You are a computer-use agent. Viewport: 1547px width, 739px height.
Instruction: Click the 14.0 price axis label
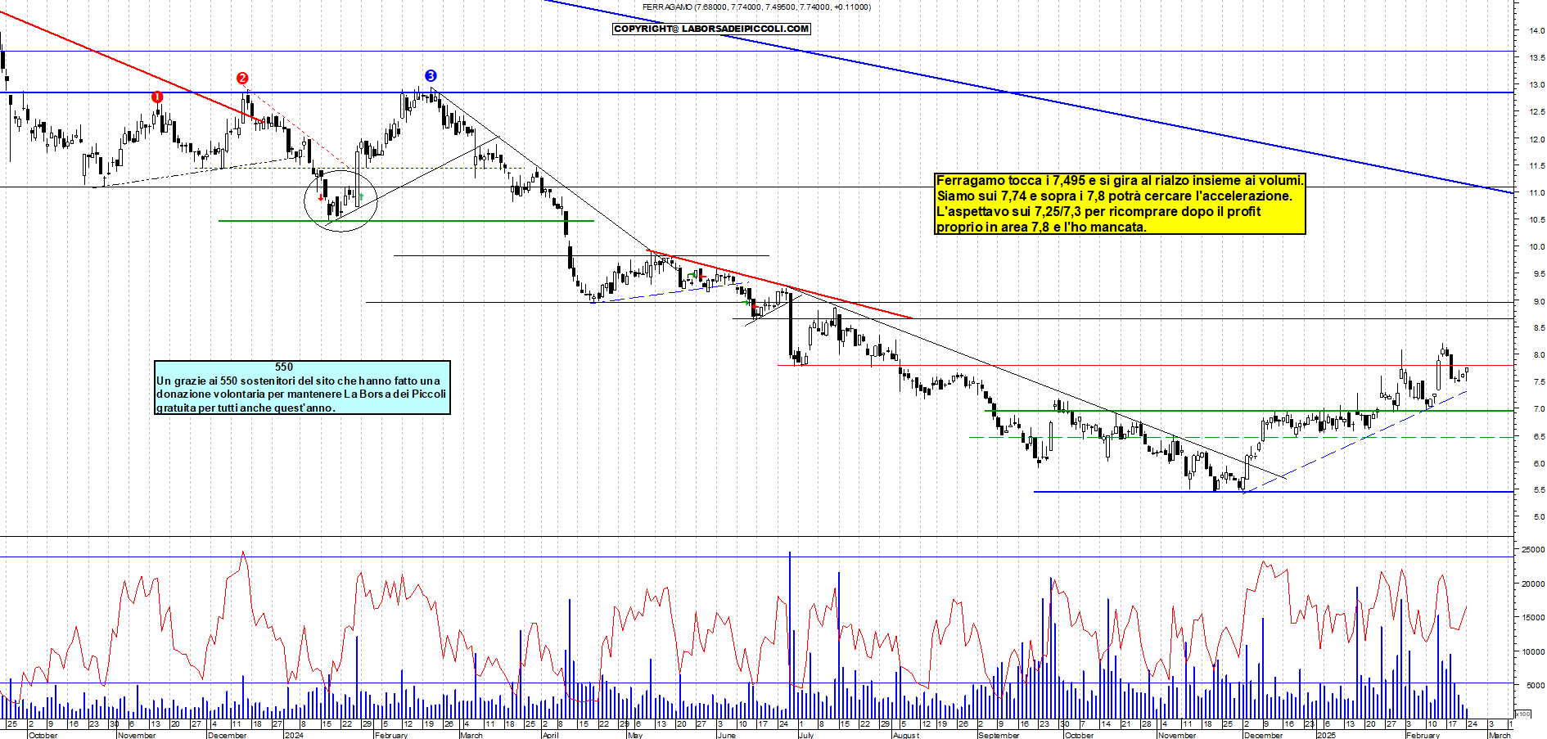pos(1536,31)
